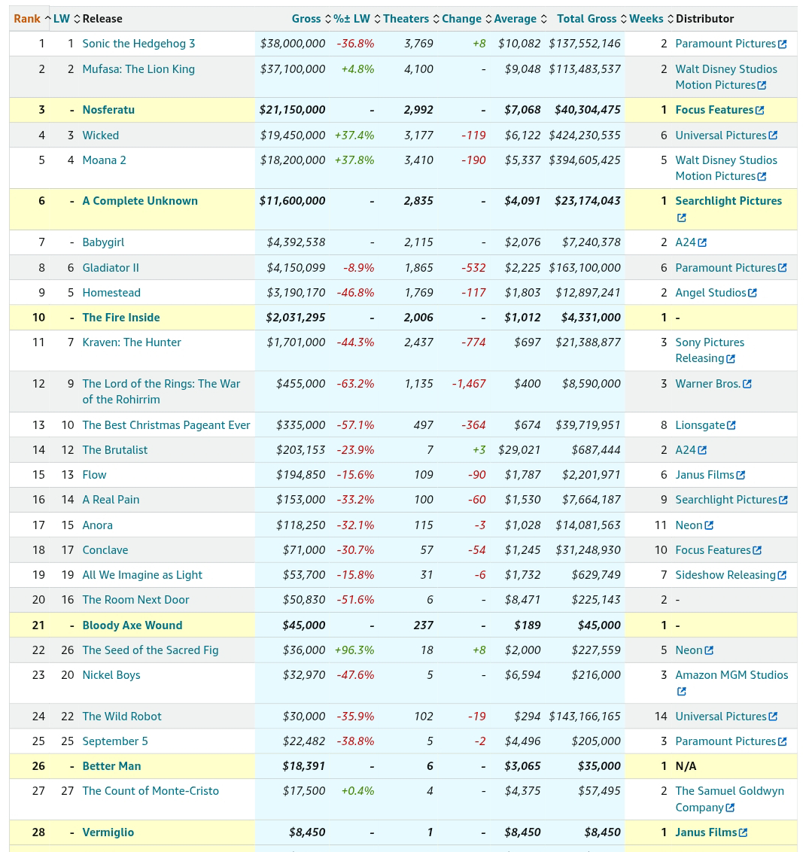
Task: Open The War of the Rohirrim link
Action: click(x=161, y=392)
